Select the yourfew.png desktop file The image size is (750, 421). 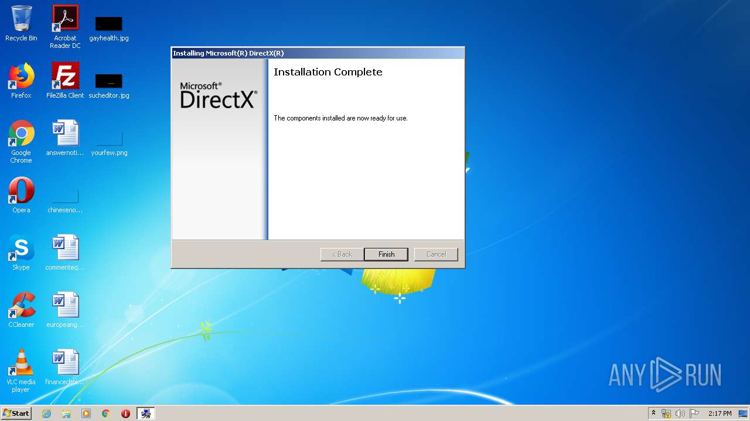109,144
